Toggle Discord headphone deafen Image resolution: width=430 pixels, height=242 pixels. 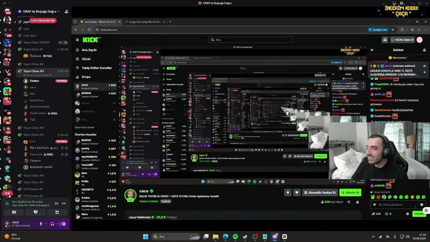pyautogui.click(x=52, y=224)
